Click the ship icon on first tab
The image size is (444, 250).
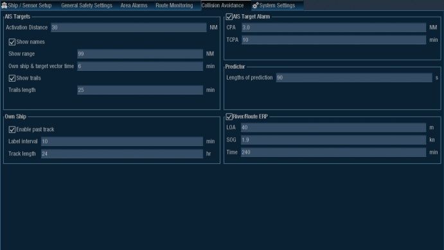pyautogui.click(x=4, y=5)
